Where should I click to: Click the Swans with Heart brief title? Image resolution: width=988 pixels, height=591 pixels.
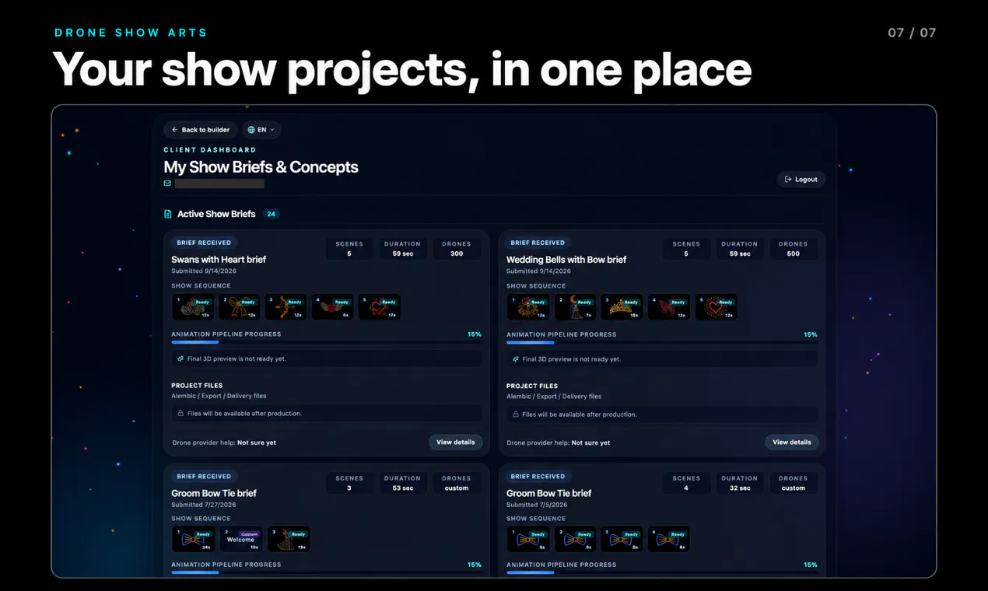pos(219,260)
